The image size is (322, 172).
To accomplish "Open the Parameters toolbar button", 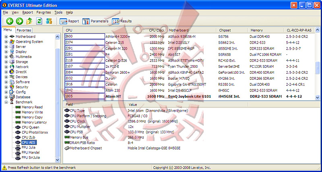I will pyautogui.click(x=95, y=21).
